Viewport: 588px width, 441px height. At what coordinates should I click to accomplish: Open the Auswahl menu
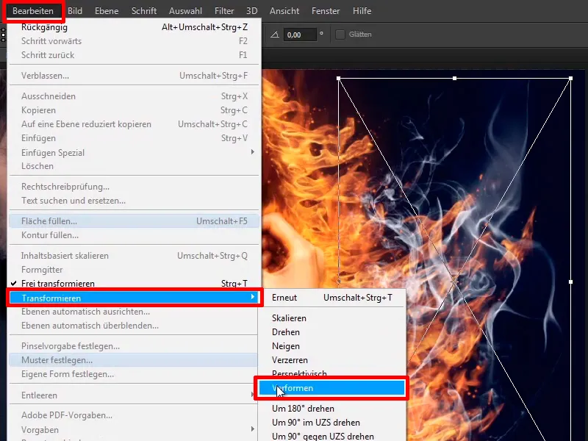pos(185,11)
